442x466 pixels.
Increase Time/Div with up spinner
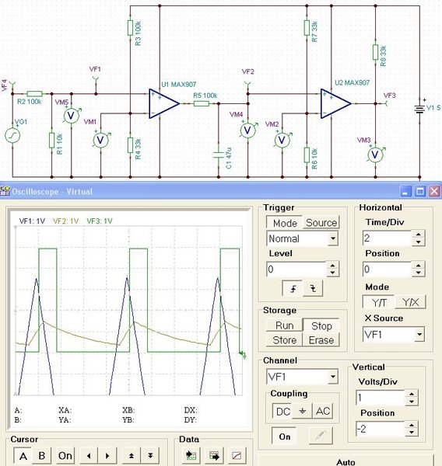click(418, 235)
